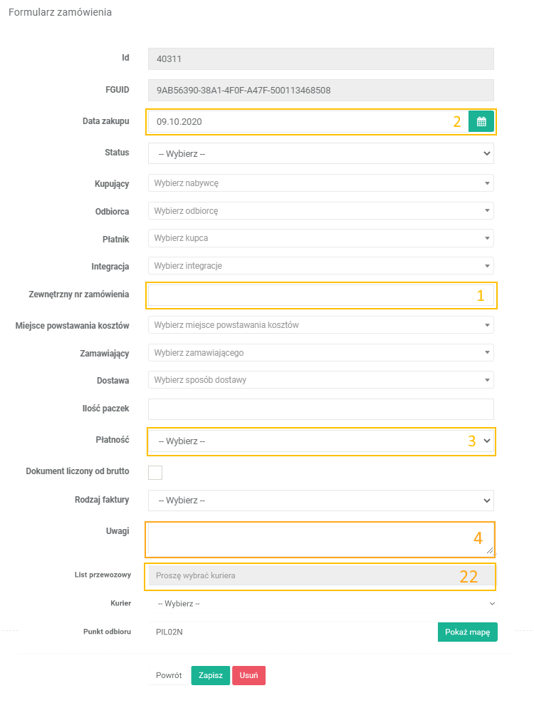Go back with the Powrót button

click(169, 675)
